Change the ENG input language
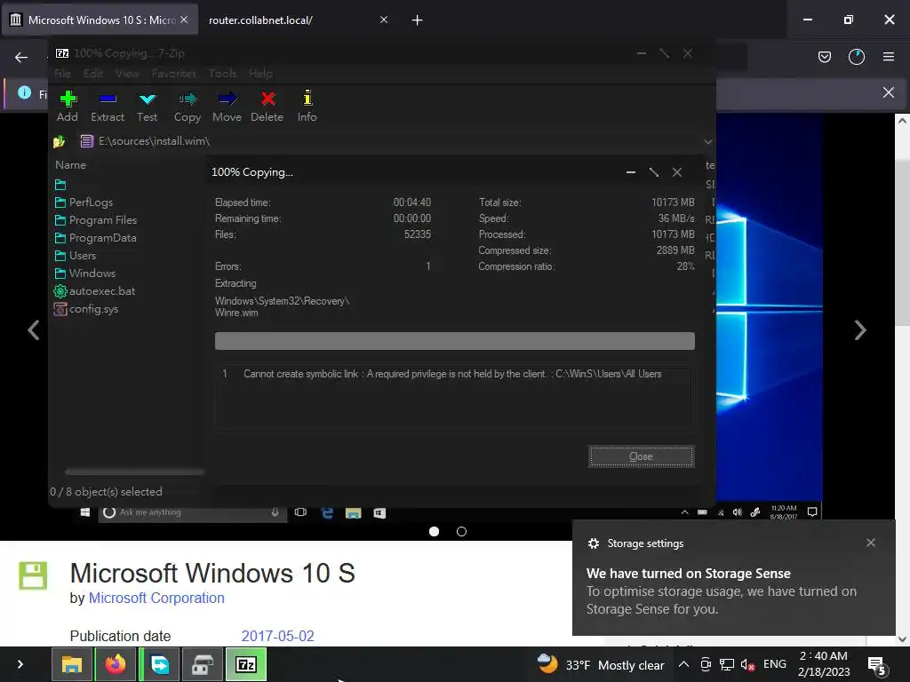910x682 pixels. click(x=775, y=664)
